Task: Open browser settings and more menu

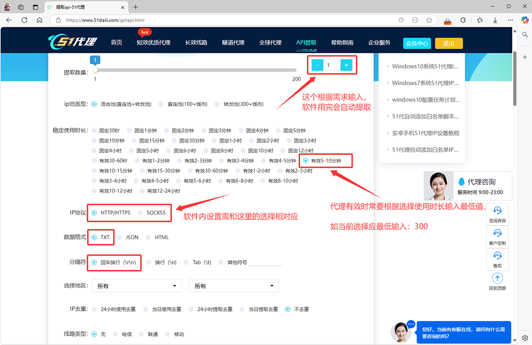Action: coord(510,20)
